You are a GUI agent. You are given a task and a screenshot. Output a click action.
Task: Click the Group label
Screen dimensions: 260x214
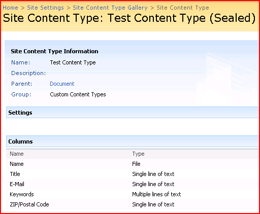(21, 94)
